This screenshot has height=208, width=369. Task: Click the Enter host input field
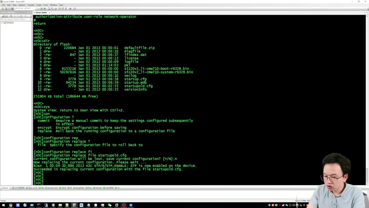click(x=24, y=8)
